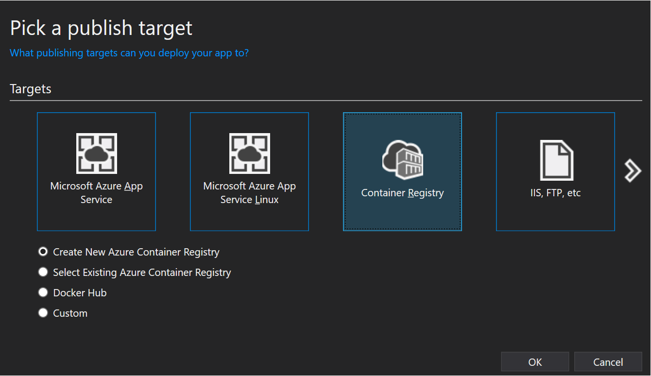Viewport: 651px width, 376px height.
Task: Select the 'Create New Azure Container Registry' radio button
Action: pos(43,252)
